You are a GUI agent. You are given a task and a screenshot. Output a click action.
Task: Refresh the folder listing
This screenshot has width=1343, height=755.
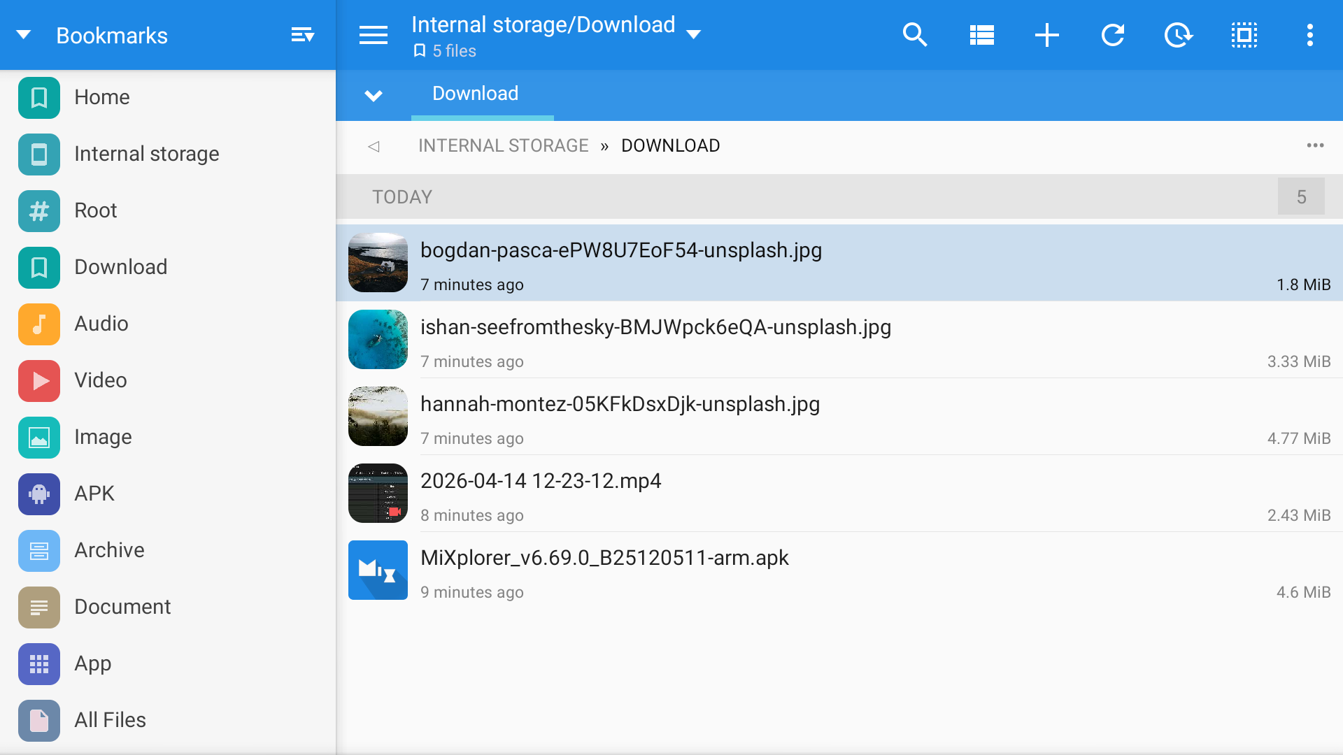1113,35
